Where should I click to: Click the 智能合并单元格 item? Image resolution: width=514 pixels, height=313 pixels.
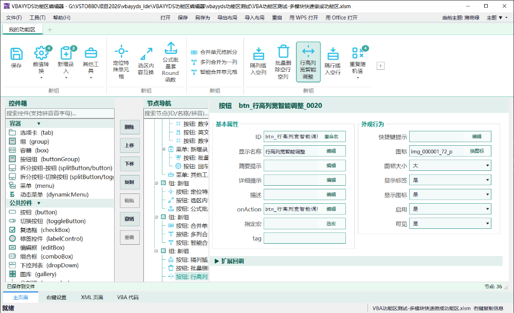214,72
